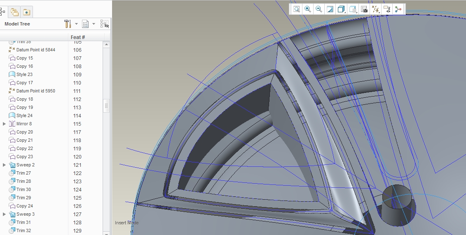Expand the Sweep 2 feature node
The width and height of the screenshot is (466, 235).
pos(4,165)
